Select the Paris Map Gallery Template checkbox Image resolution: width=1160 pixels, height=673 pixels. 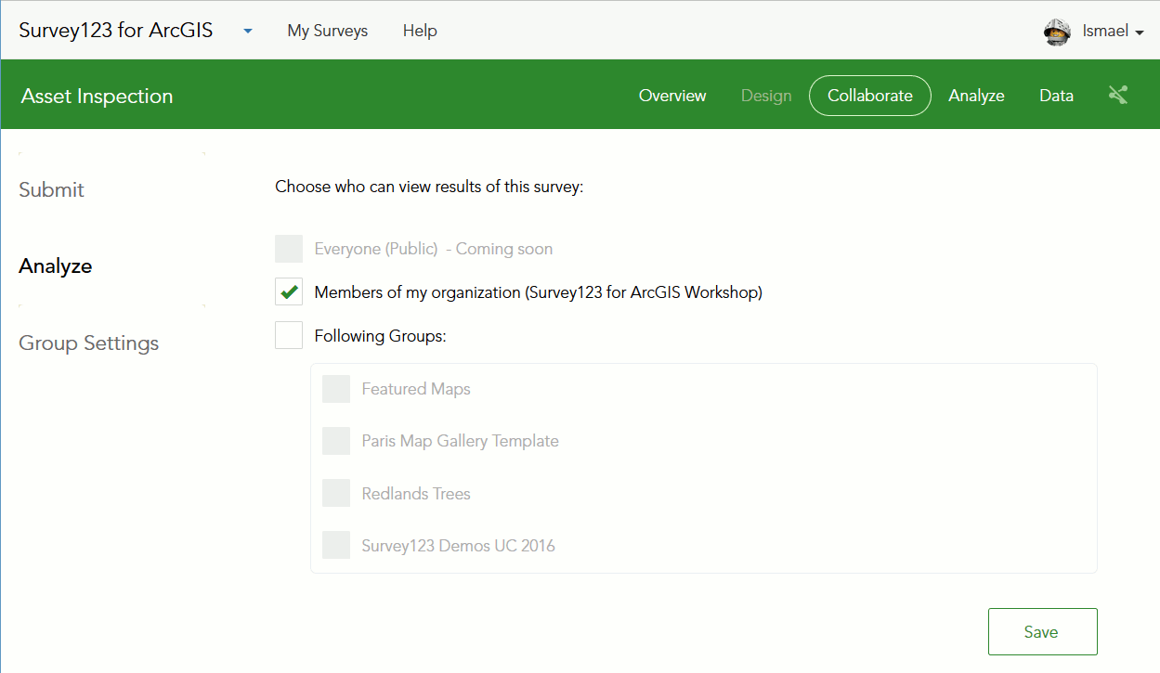click(x=336, y=441)
